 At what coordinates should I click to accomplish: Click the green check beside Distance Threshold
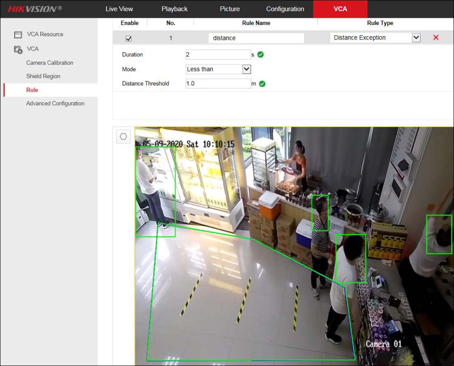tap(262, 83)
